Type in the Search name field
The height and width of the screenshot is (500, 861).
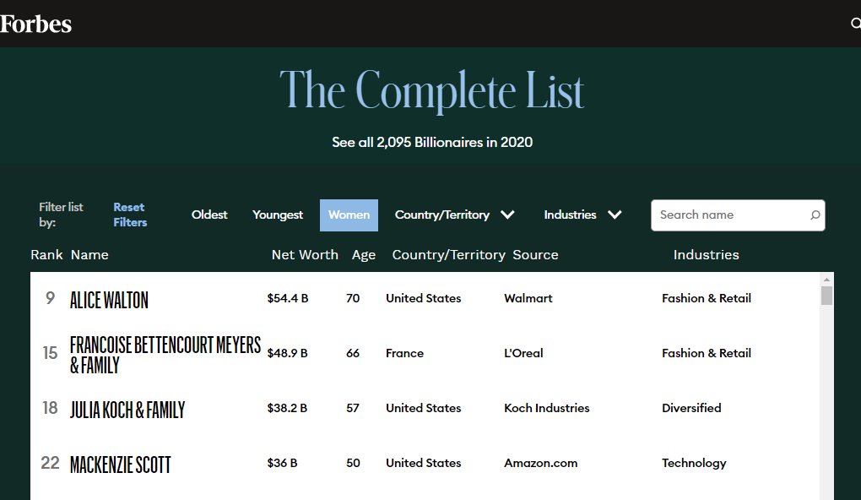click(x=730, y=215)
